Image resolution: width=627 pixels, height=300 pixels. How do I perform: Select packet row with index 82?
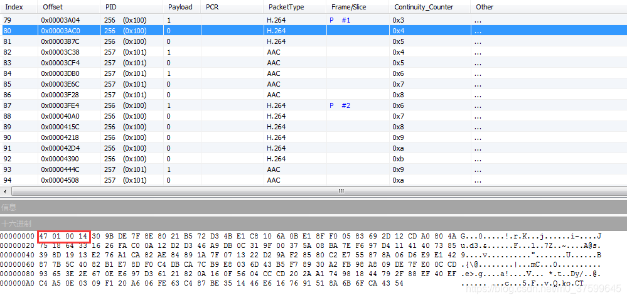coord(314,52)
